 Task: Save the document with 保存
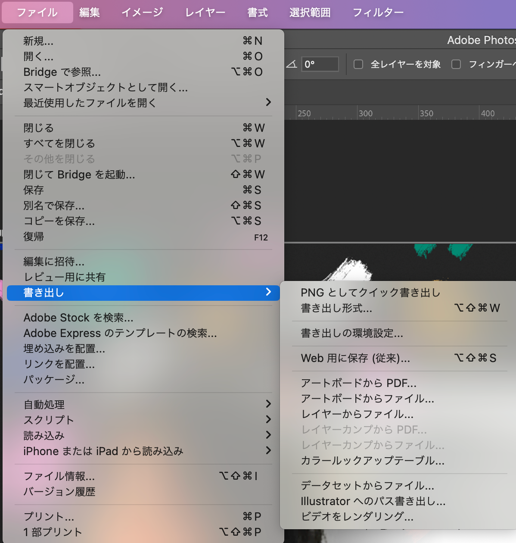point(34,190)
